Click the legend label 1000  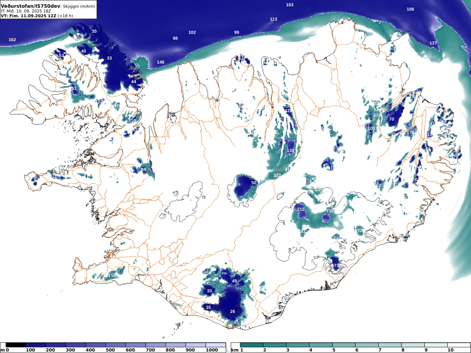[212, 350]
